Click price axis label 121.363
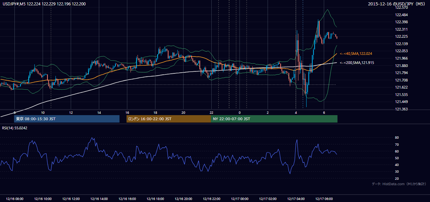This screenshot has width=430, height=202. point(401,109)
